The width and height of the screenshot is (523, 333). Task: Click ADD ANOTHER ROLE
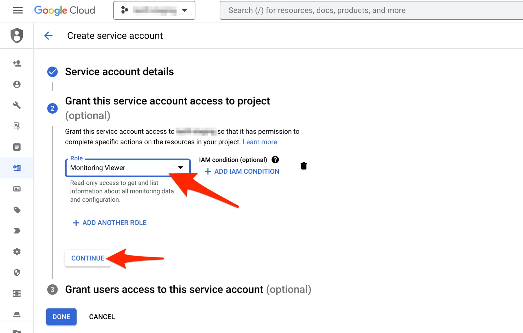click(x=110, y=223)
